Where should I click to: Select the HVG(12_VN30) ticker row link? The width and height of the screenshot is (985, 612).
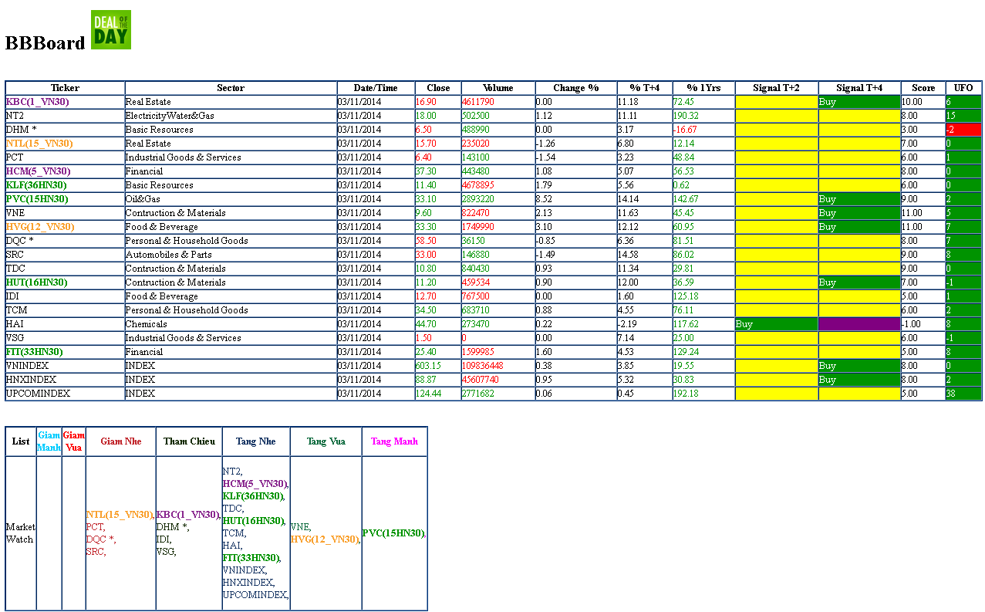(40, 227)
